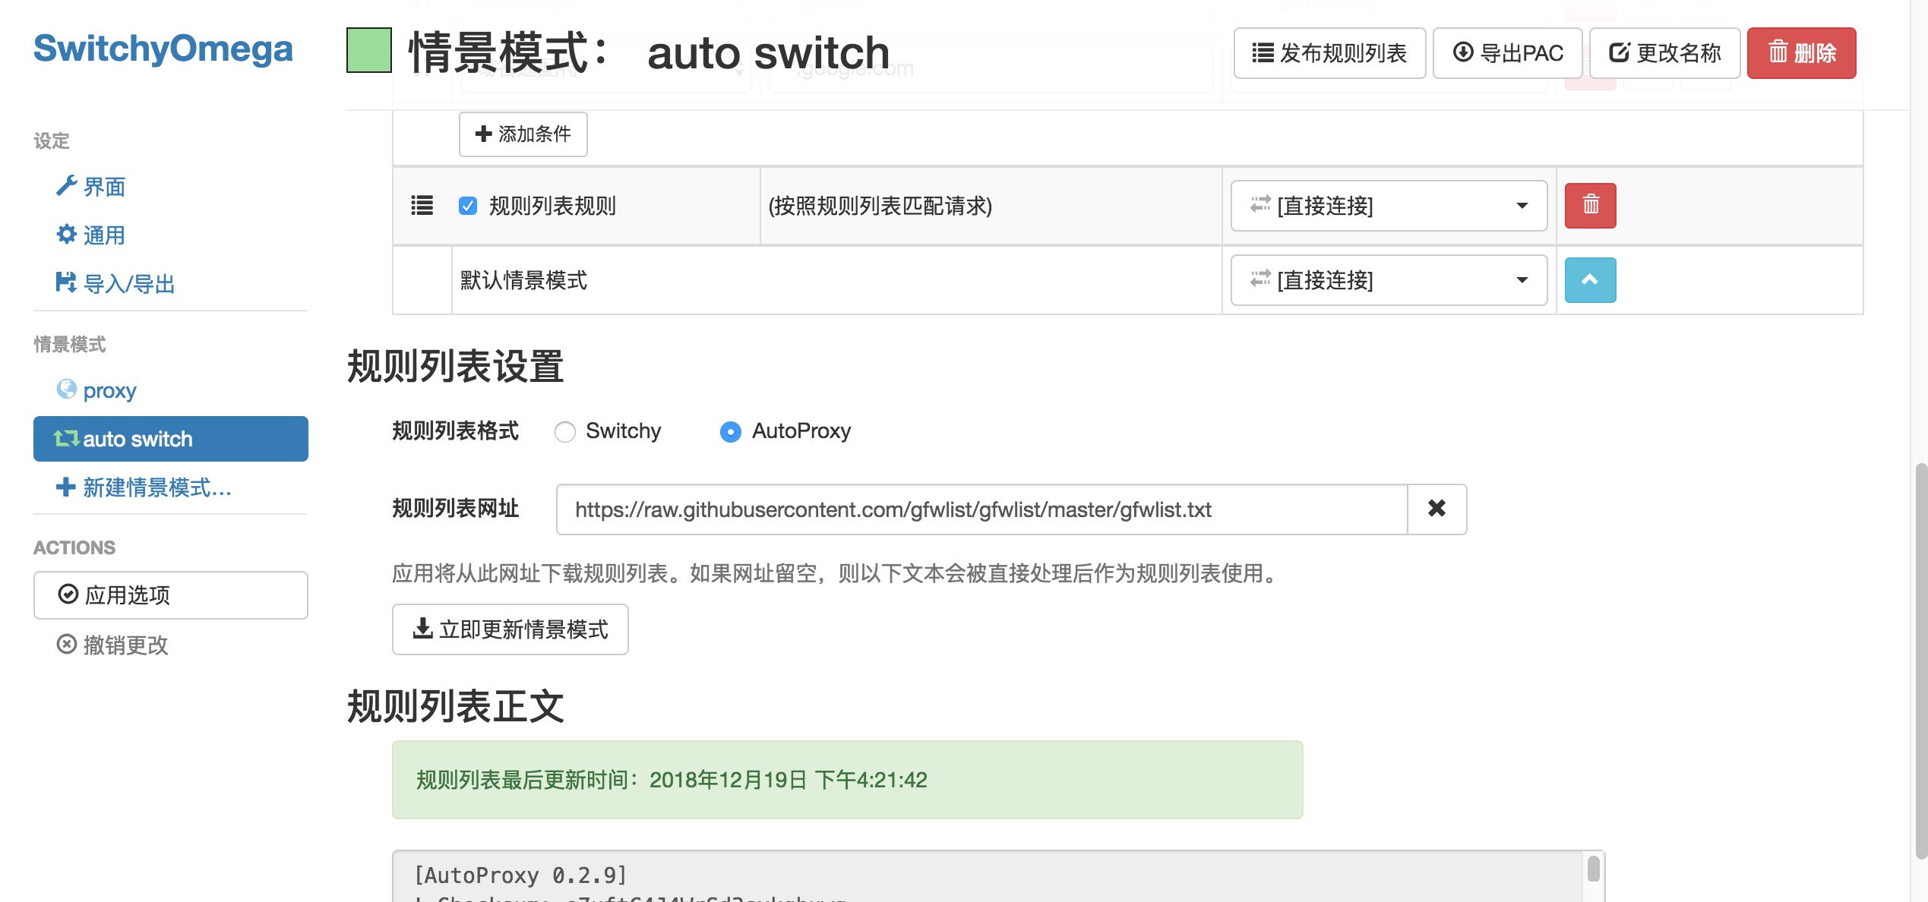
Task: Toggle the 规则列表规则 checkbox
Action: click(x=468, y=206)
